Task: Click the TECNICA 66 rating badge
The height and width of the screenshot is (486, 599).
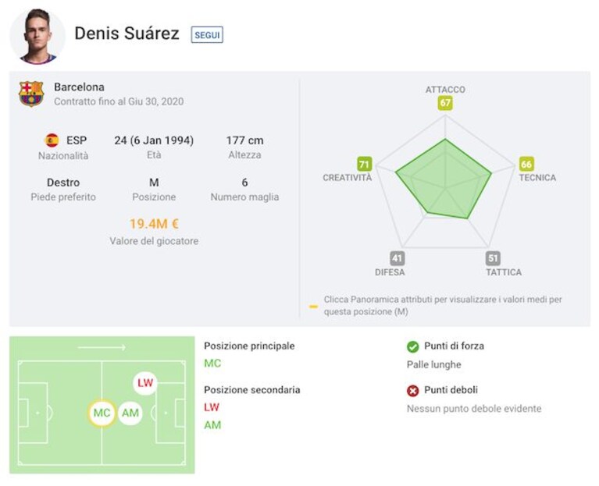Action: [526, 164]
